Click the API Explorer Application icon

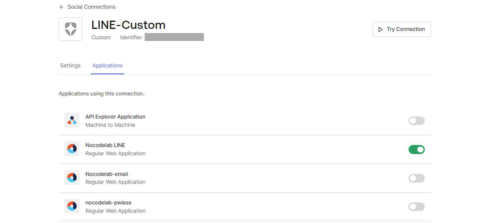(x=72, y=120)
